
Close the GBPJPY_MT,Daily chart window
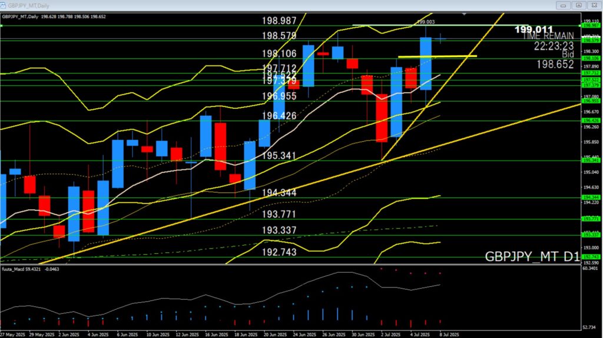(594, 5)
